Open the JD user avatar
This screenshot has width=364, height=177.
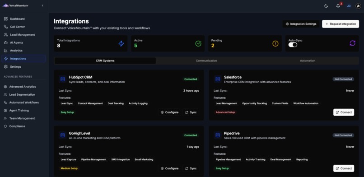coord(349,6)
